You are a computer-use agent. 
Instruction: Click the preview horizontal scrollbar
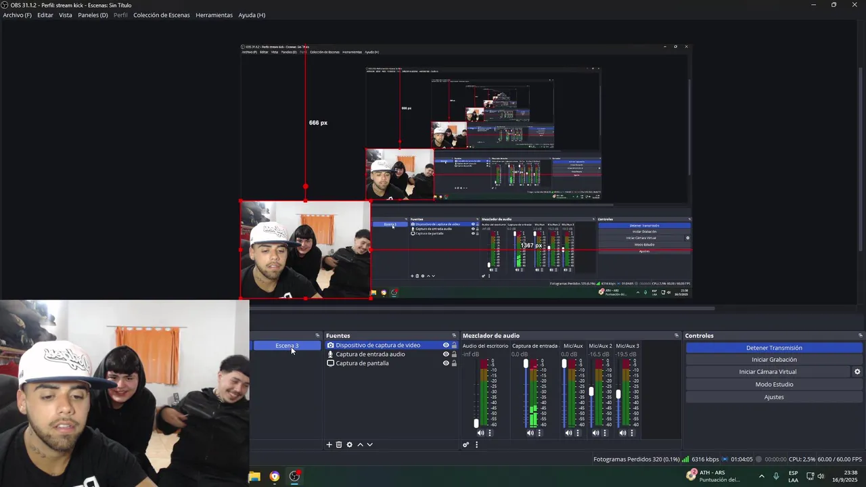(x=482, y=308)
